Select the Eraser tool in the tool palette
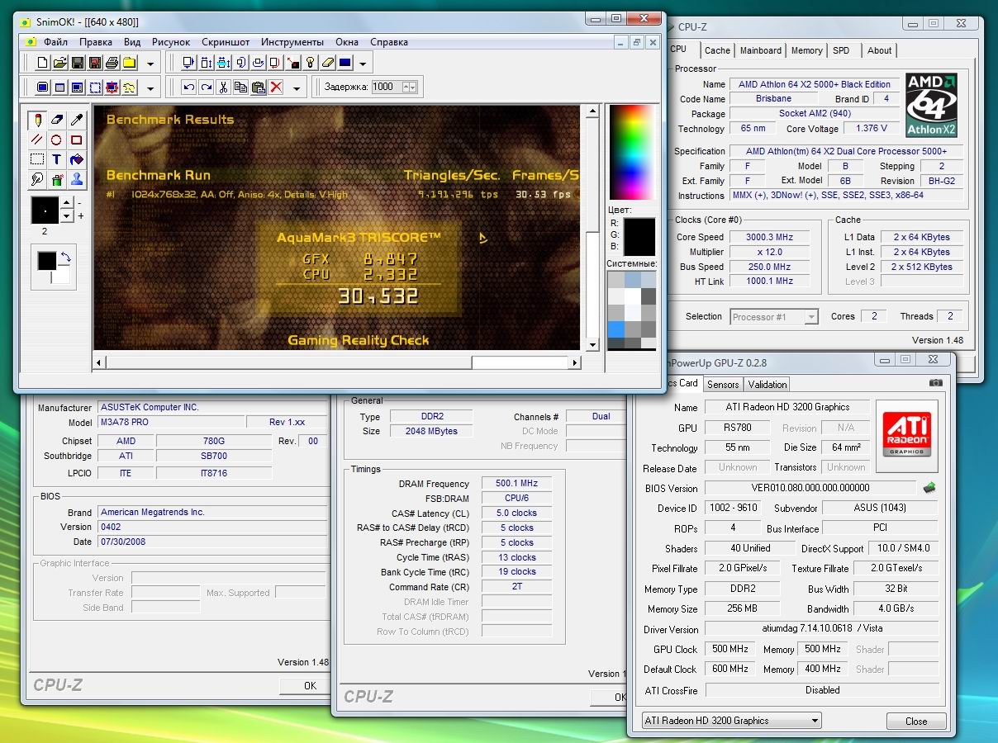This screenshot has width=998, height=743. click(x=56, y=121)
